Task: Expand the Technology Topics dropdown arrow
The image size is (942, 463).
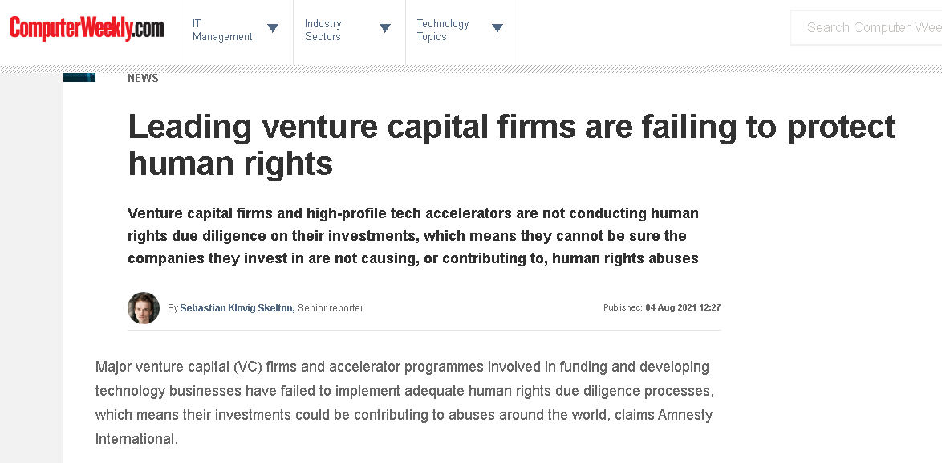Action: coord(497,28)
